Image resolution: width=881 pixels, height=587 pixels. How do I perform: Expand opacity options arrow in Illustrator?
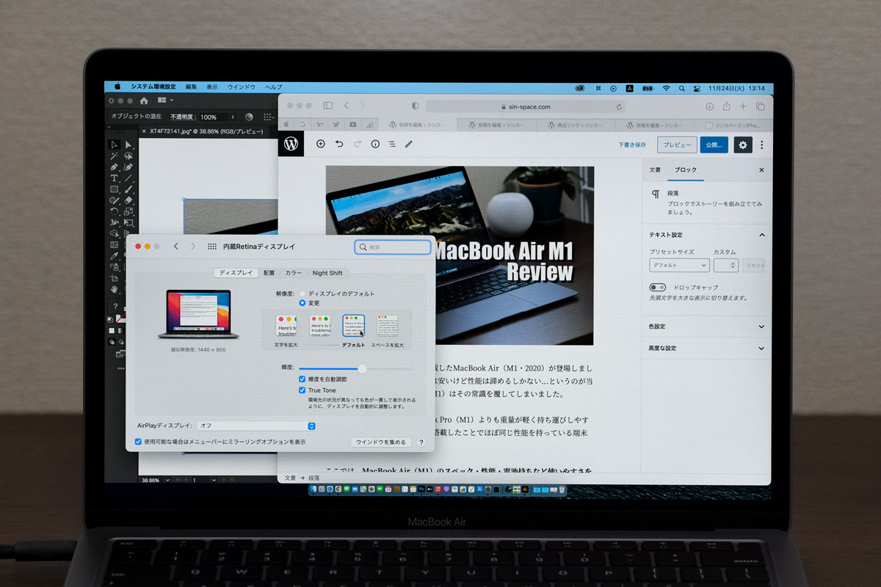(x=233, y=117)
